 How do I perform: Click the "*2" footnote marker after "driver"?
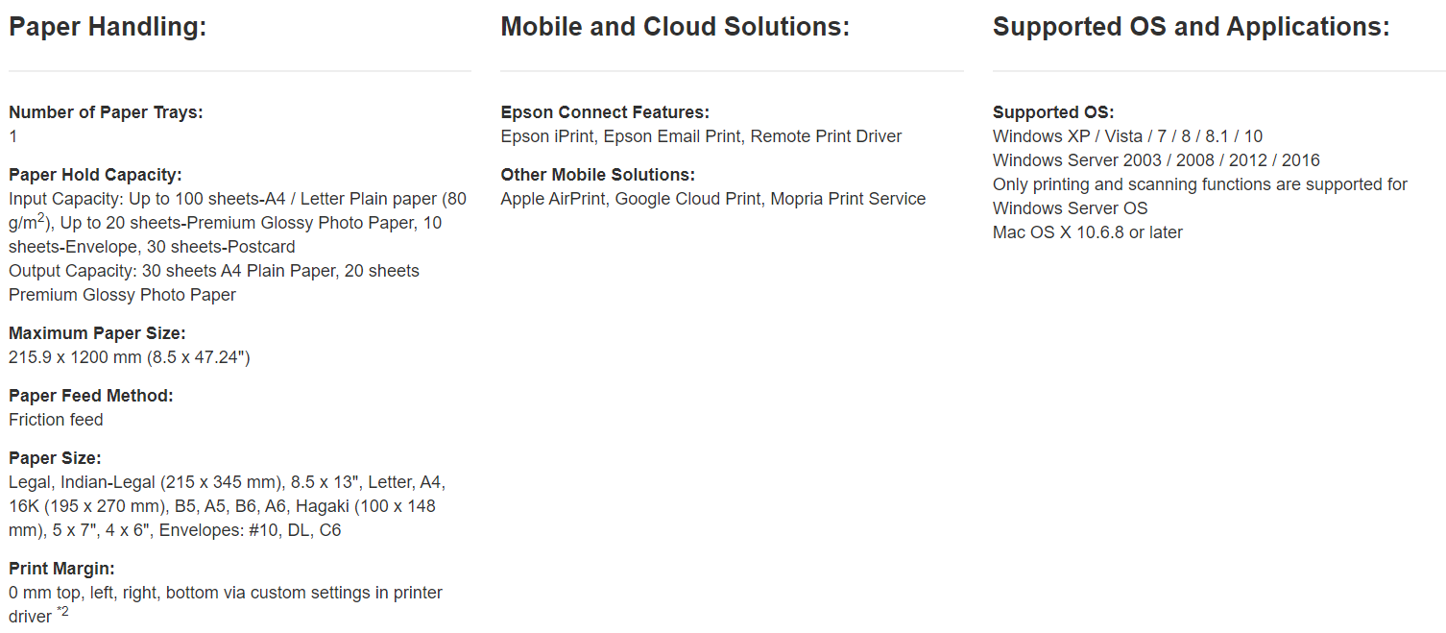(x=62, y=612)
